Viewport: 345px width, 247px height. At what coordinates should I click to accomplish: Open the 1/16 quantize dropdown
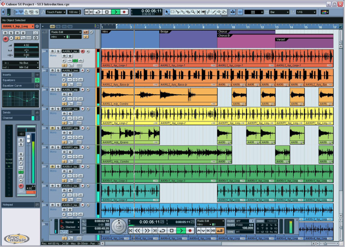pyautogui.click(x=306, y=12)
